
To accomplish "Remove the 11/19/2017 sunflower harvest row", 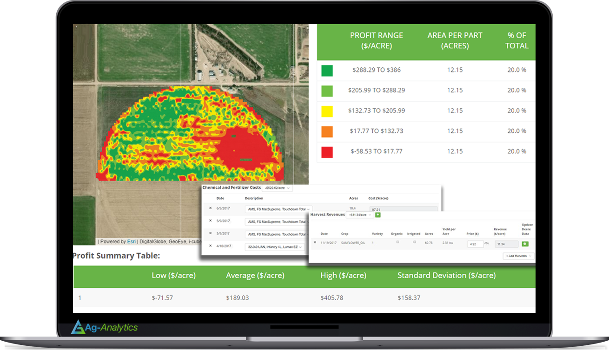I will [315, 242].
